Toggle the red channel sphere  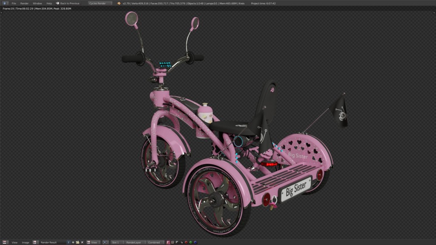tap(186, 242)
